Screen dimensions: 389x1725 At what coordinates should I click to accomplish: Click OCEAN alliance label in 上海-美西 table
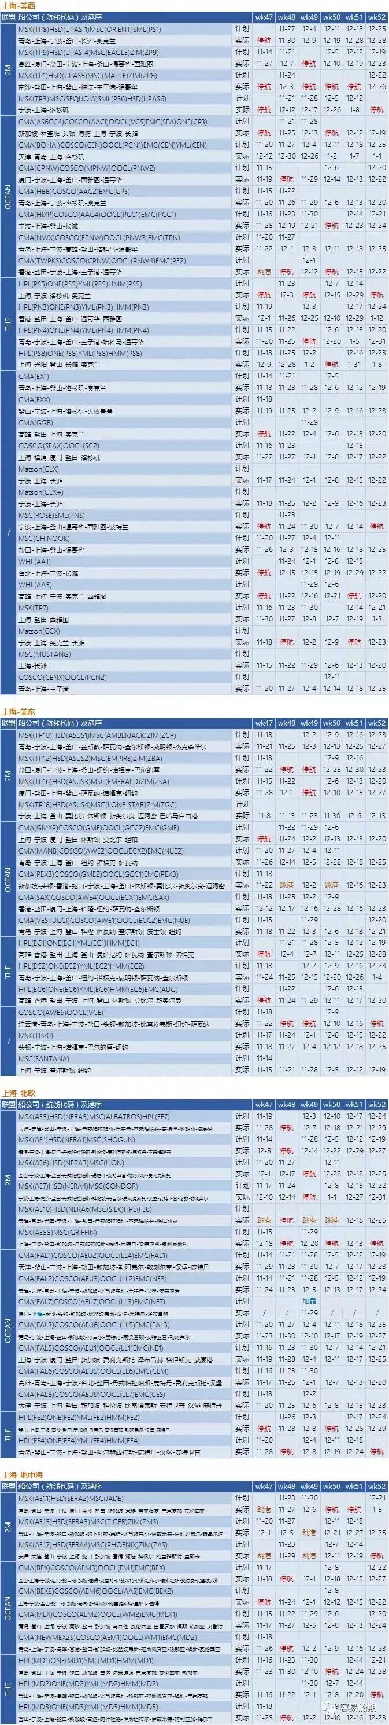pyautogui.click(x=8, y=197)
